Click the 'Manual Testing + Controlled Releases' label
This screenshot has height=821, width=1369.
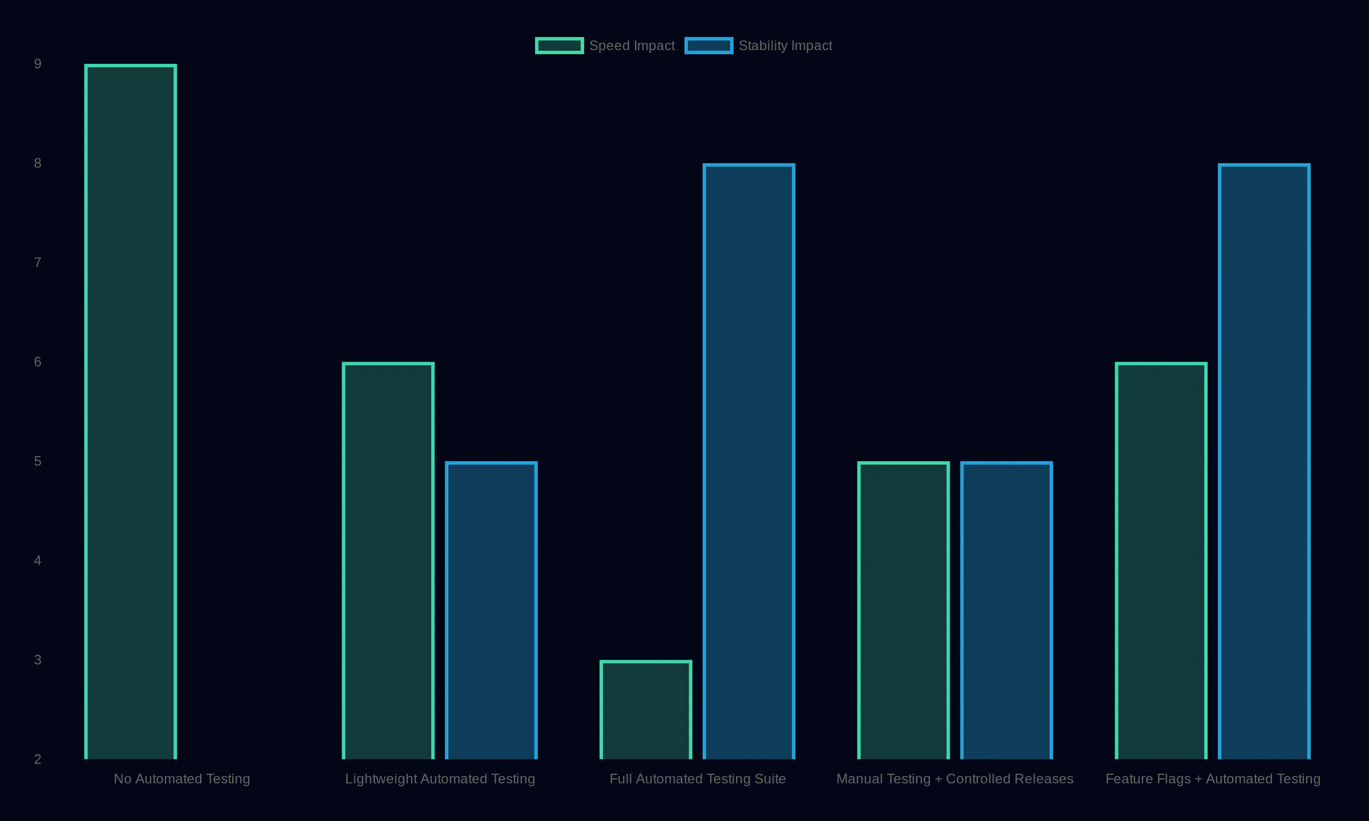(955, 779)
